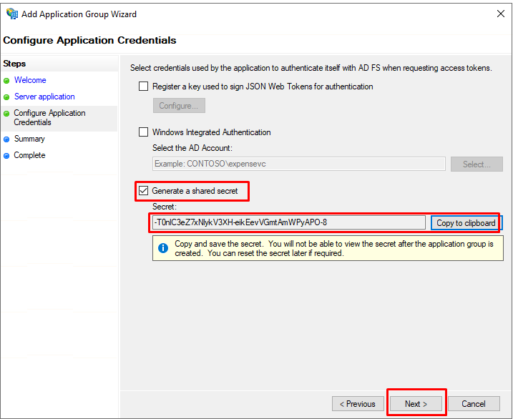513x419 pixels.
Task: Click blue dot beside Summary step
Action: [x=6, y=139]
